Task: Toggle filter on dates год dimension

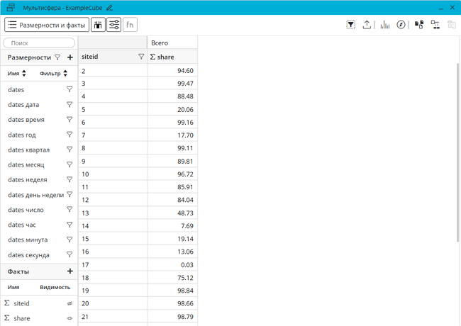Action: click(x=70, y=135)
